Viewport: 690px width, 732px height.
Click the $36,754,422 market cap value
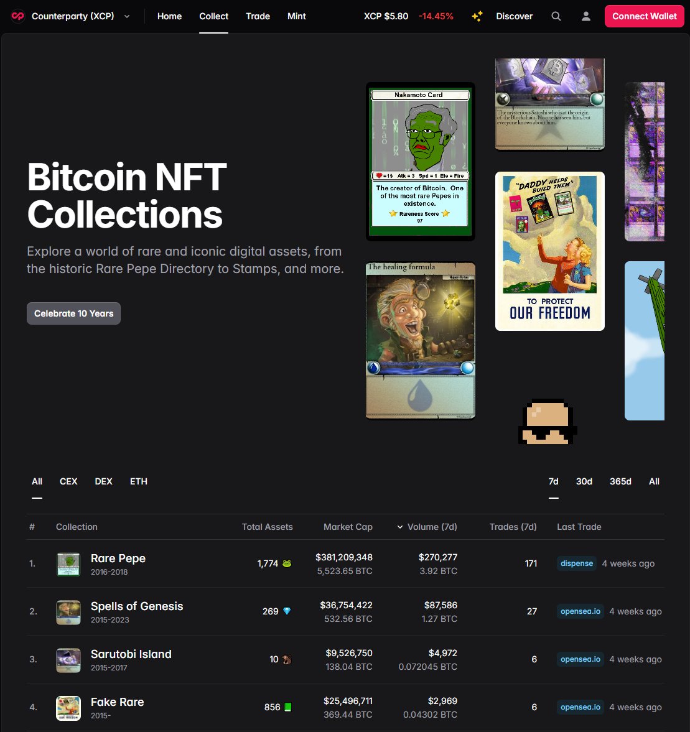pos(346,605)
